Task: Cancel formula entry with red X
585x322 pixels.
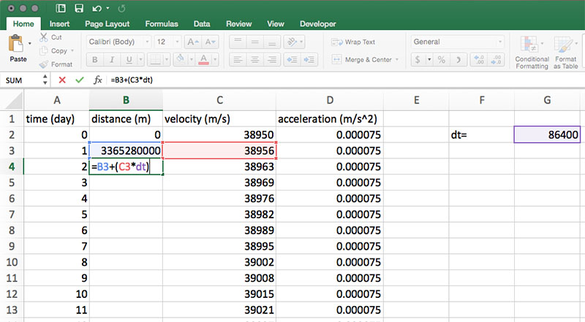Action: tap(61, 80)
